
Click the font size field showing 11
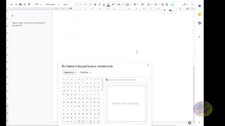pos(85,5)
